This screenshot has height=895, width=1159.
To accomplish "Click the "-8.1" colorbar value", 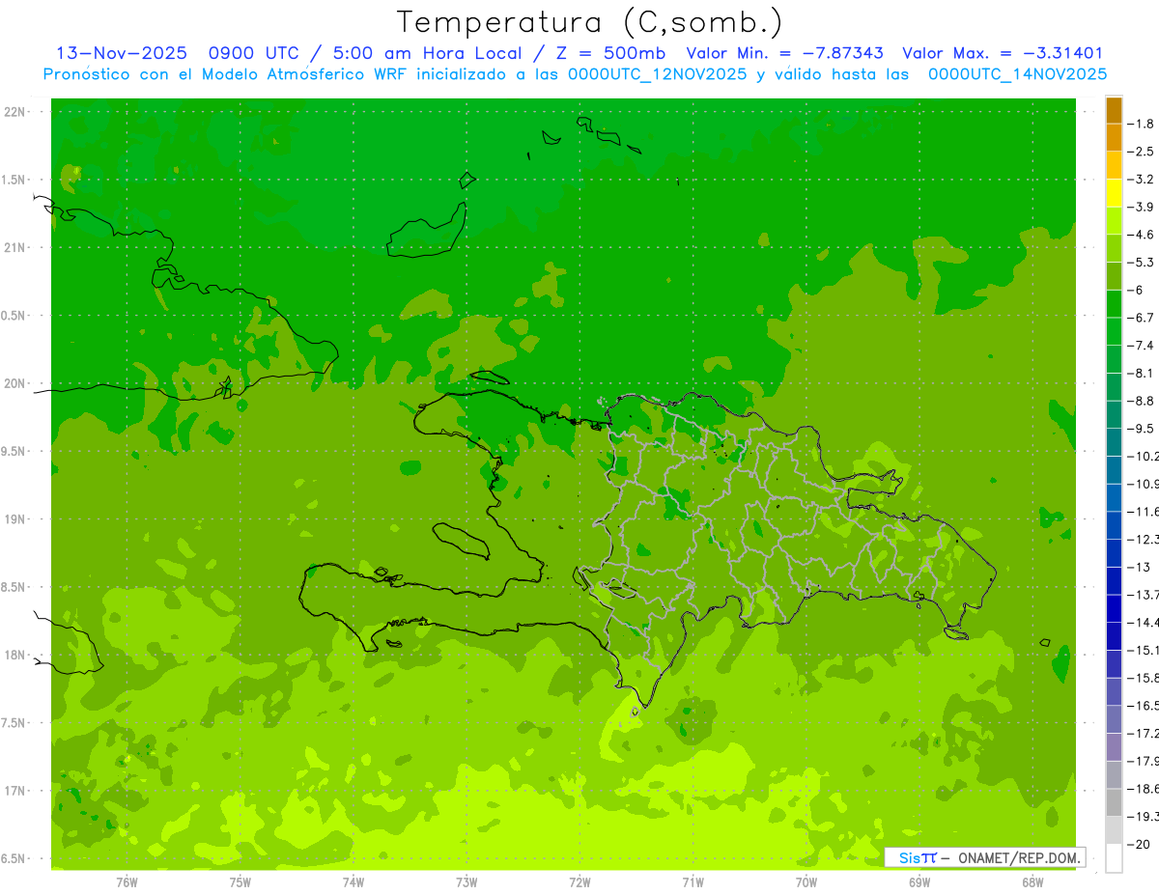I will 1143,373.
